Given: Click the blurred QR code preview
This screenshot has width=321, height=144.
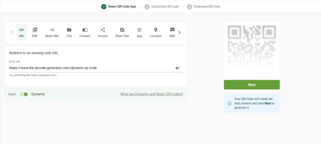Looking at the screenshot, I should click(x=252, y=49).
